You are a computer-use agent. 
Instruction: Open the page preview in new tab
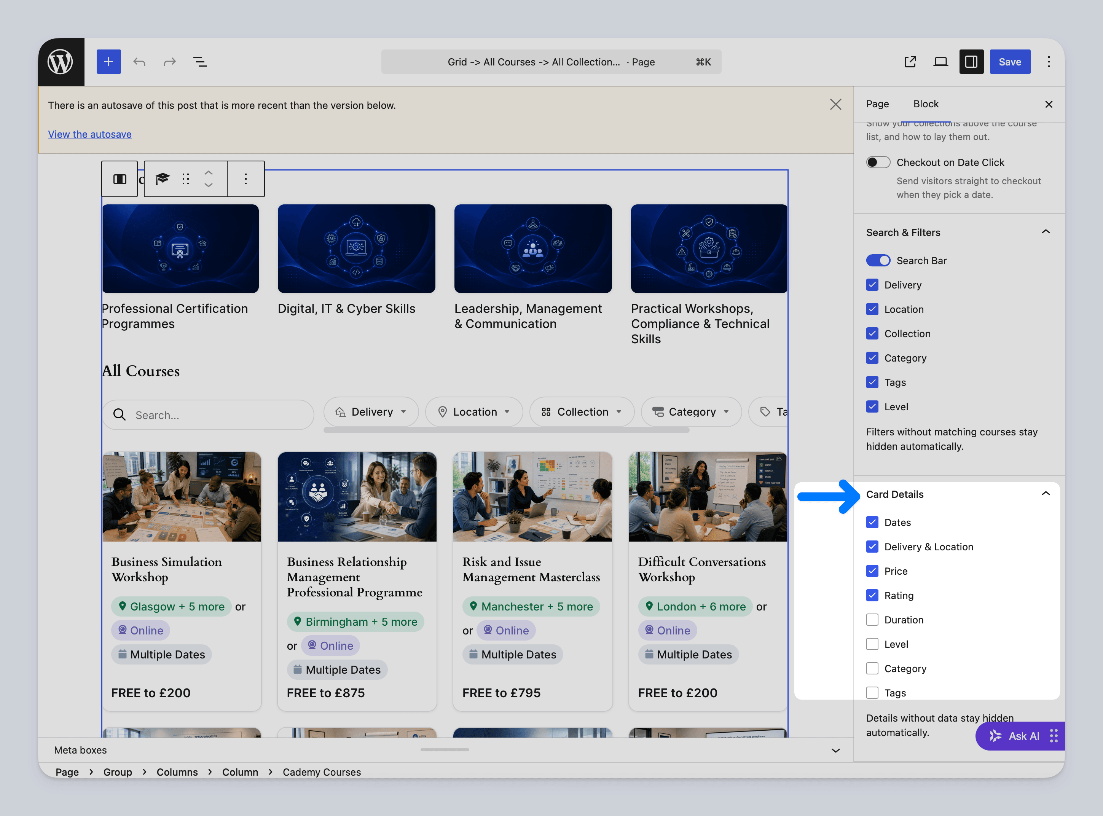click(910, 62)
